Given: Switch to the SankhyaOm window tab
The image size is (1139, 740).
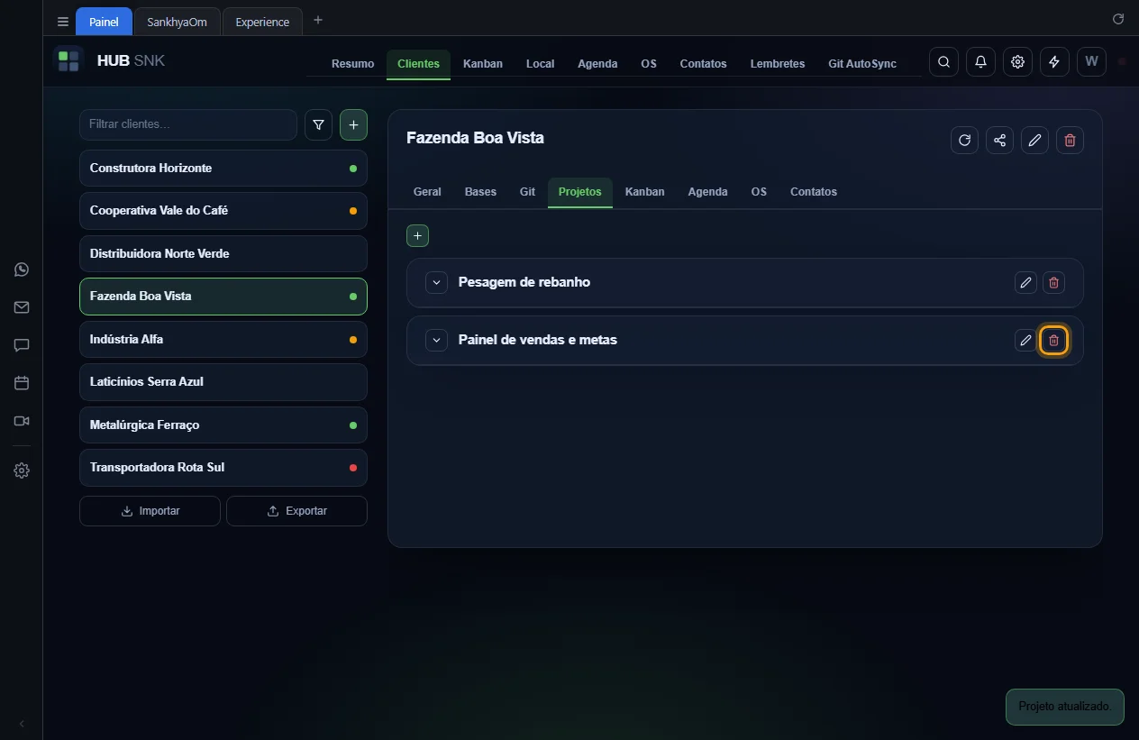Looking at the screenshot, I should [177, 22].
